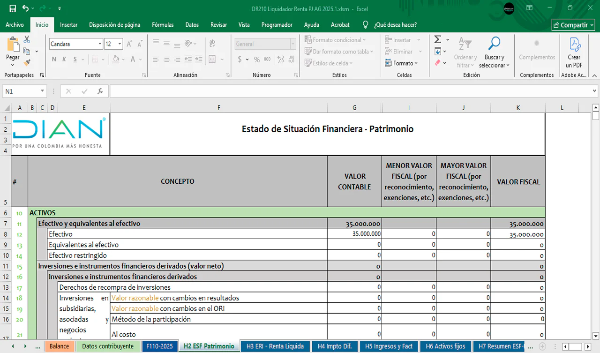Click the Cut scissors icon
600x353 pixels.
click(27, 40)
